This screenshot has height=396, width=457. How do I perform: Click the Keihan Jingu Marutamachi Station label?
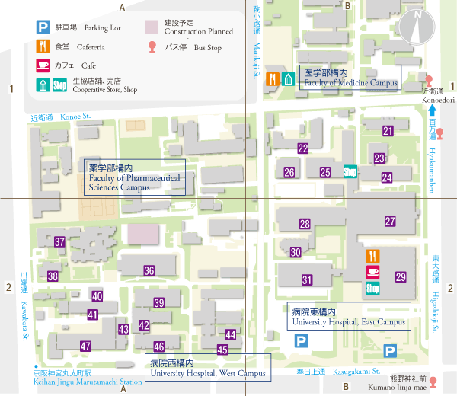88,378
